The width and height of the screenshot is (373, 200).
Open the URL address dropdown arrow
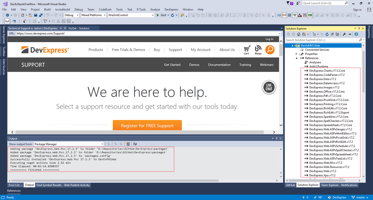280,33
